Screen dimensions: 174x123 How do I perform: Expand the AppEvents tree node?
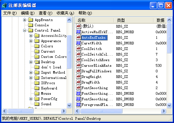tap(24, 20)
